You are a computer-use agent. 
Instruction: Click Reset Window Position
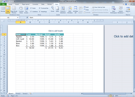[x=100, y=13]
